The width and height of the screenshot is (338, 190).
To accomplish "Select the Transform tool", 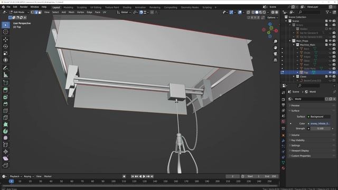I will [6, 60].
